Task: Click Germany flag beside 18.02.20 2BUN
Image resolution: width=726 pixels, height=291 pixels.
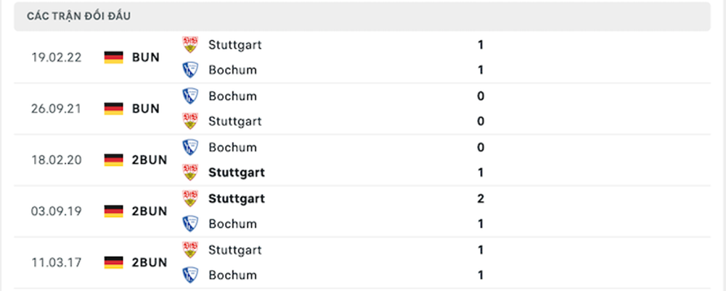Action: [x=114, y=160]
